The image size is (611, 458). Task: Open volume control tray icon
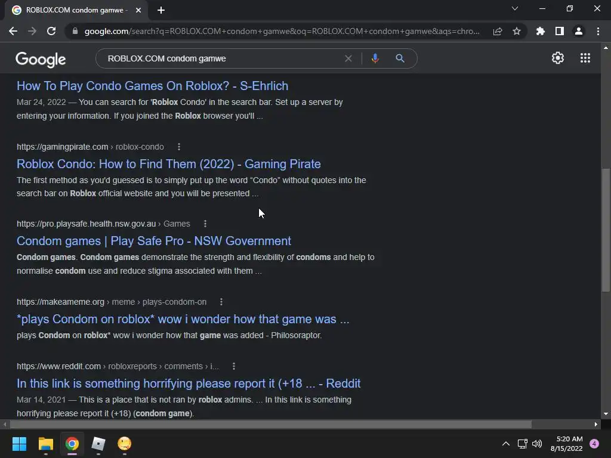pyautogui.click(x=537, y=444)
